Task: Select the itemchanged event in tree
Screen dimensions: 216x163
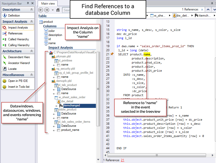Action: (x=72, y=105)
